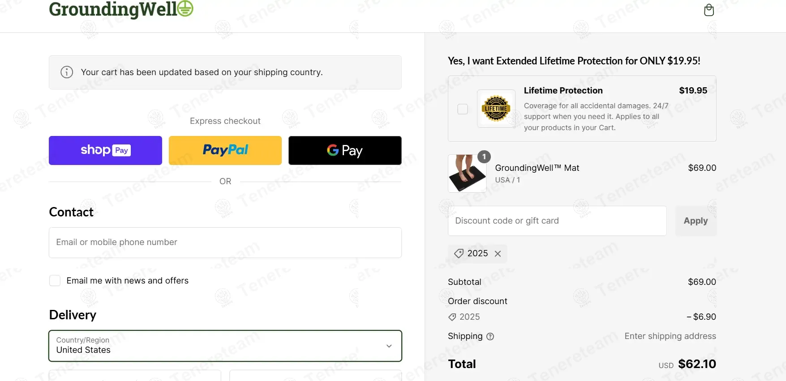
Task: Click the info icon in cart notice
Action: (67, 72)
